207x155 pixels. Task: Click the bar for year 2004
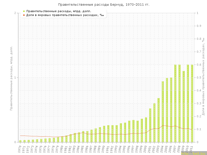[163, 112]
